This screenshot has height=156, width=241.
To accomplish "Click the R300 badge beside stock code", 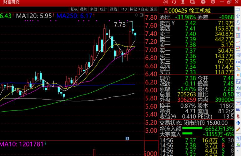I will tap(166, 11).
